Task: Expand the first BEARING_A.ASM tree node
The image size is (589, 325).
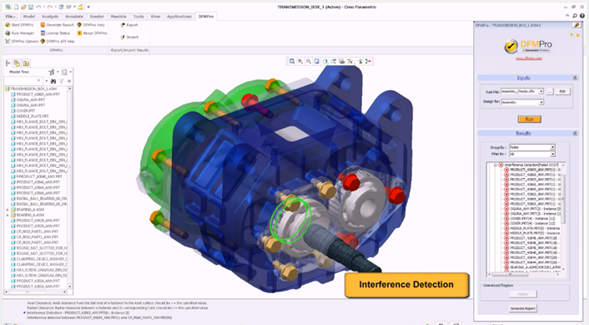Action: (8, 210)
